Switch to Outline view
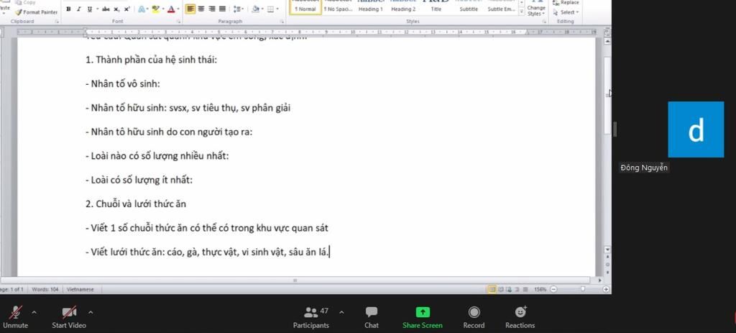736x333 pixels. 517,289
